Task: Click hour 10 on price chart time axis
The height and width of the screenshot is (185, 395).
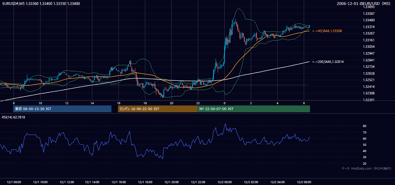Action: 40,103
